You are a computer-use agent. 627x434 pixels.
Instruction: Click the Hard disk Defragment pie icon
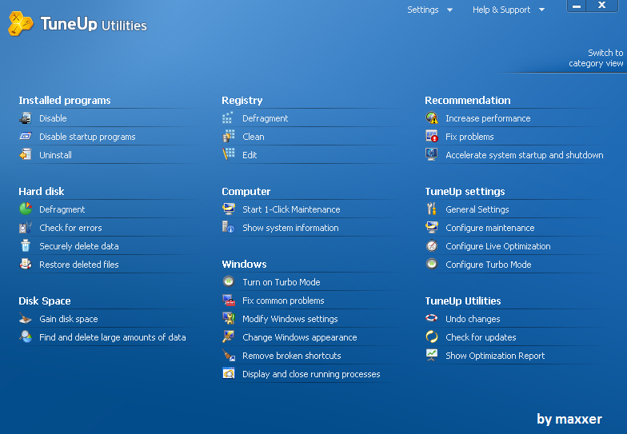pyautogui.click(x=26, y=209)
